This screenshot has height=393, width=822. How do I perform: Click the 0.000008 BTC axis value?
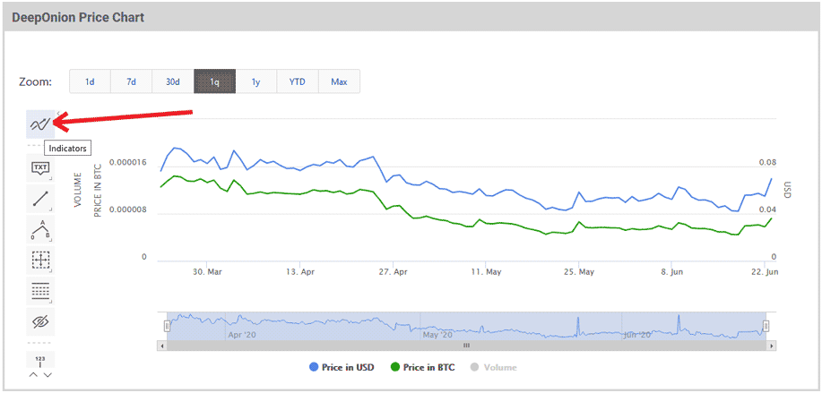click(x=128, y=210)
